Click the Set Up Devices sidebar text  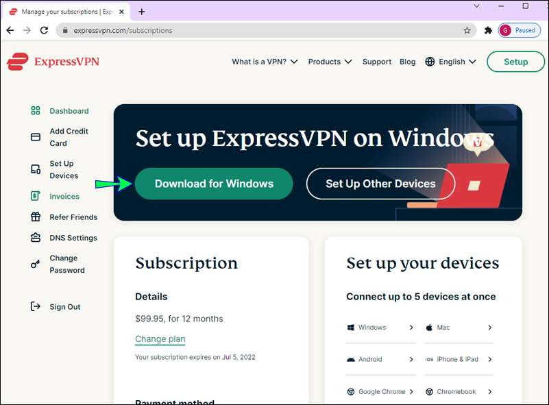click(x=64, y=169)
